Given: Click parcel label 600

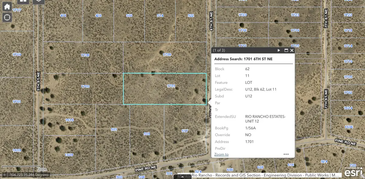Looking at the screenshot, I should click(x=230, y=170).
